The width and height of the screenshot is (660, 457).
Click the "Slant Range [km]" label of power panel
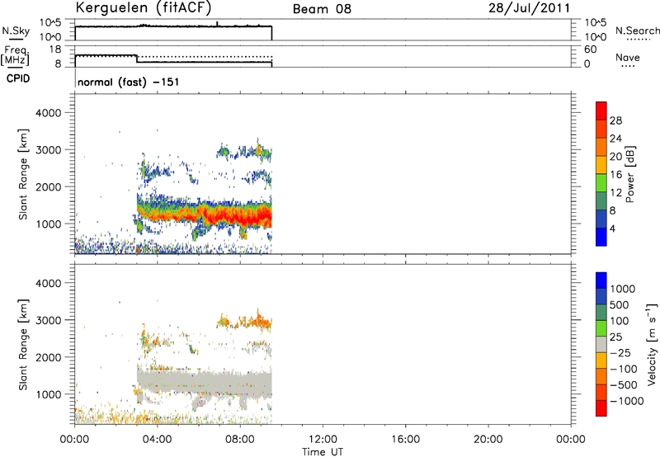(23, 174)
